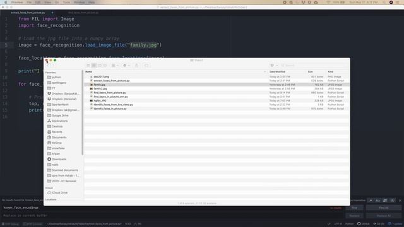Viewport: 404px width, 227px height.
Task: Close the editor find panel
Action: coord(400,201)
